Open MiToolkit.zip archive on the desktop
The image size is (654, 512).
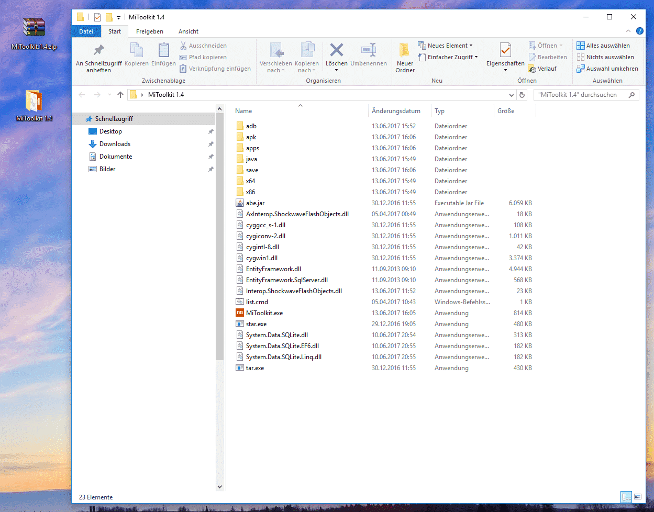[x=34, y=28]
